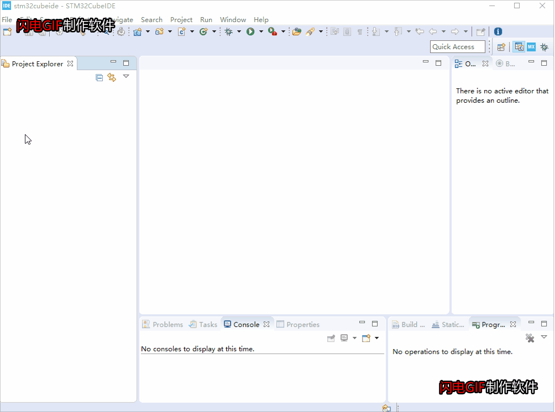Open the Open Console dropdown arrow
Viewport: 555px width, 412px height.
[376, 338]
